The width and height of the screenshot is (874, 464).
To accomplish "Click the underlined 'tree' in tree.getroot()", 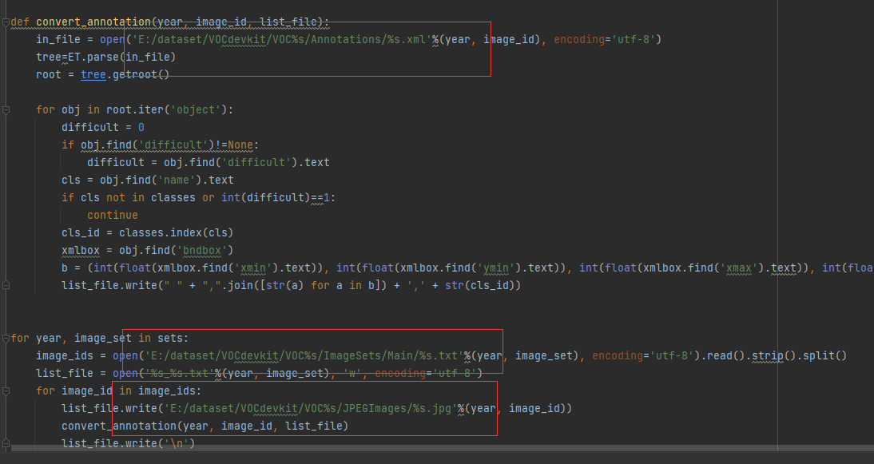I will pos(93,74).
